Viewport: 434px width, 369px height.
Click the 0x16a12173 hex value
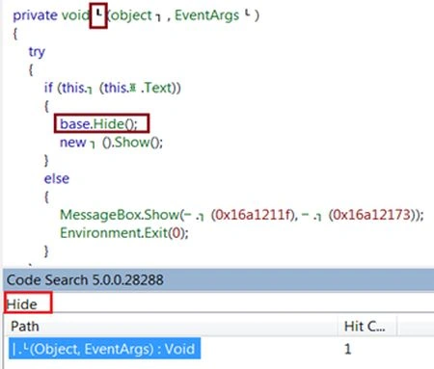tap(371, 214)
